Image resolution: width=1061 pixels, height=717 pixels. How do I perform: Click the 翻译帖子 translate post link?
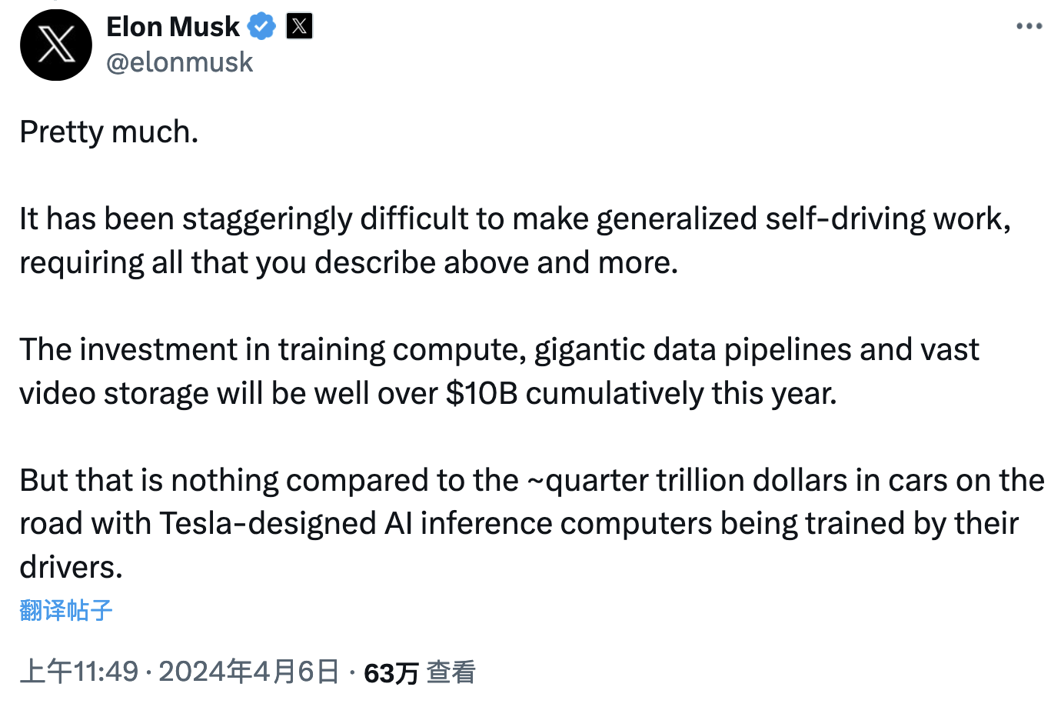pos(66,610)
